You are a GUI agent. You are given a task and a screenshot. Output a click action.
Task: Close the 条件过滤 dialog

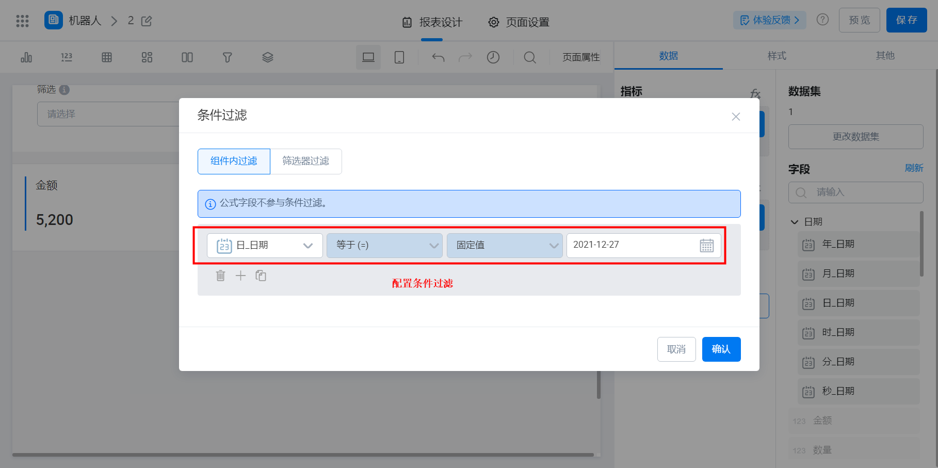coord(736,117)
